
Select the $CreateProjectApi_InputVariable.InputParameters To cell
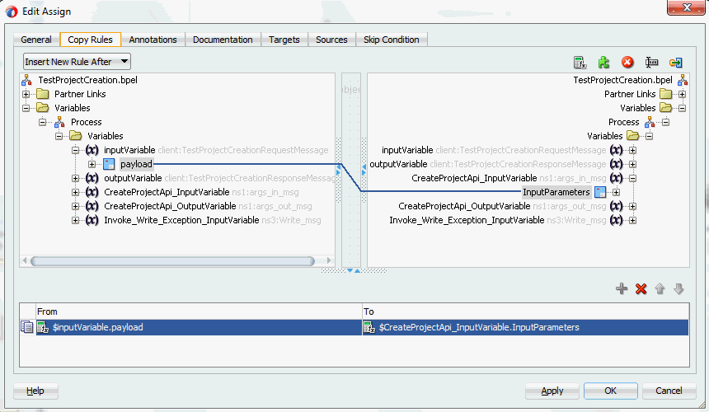click(x=525, y=327)
